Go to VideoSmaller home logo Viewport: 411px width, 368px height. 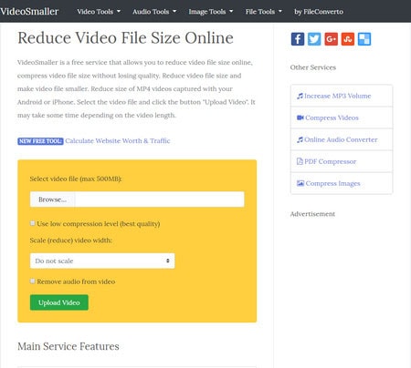[29, 12]
